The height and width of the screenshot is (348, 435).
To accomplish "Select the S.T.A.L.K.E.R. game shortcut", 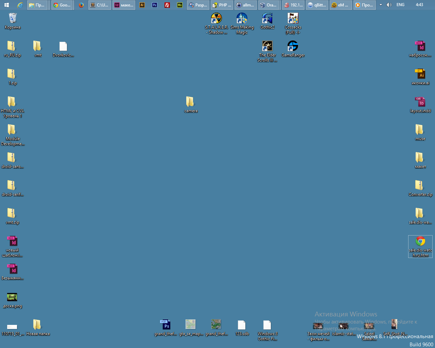I will [216, 18].
